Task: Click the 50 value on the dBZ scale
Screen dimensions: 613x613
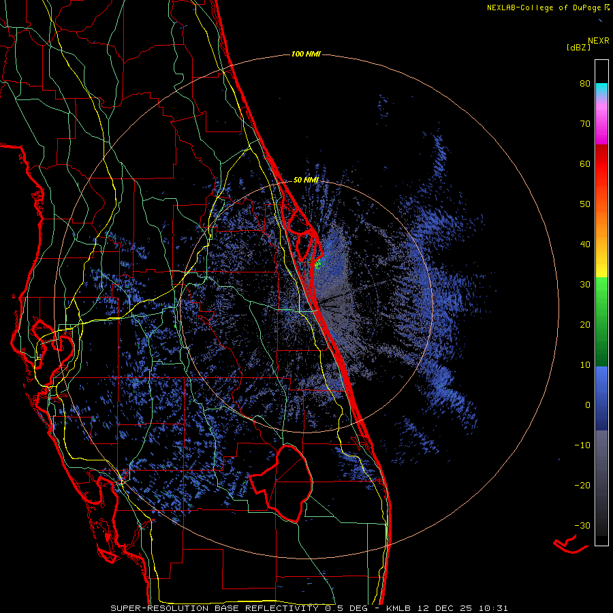Action: tap(585, 204)
